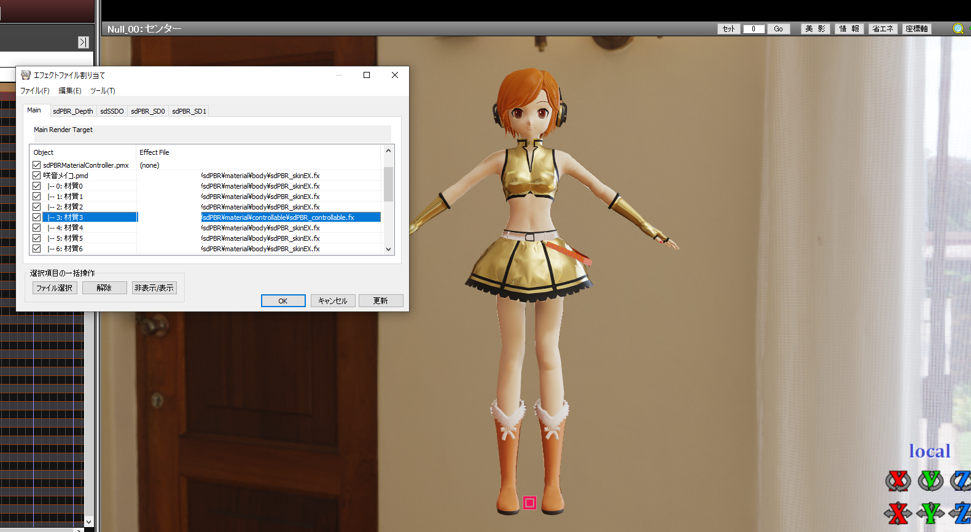Click the ファイル選択 button

point(55,288)
